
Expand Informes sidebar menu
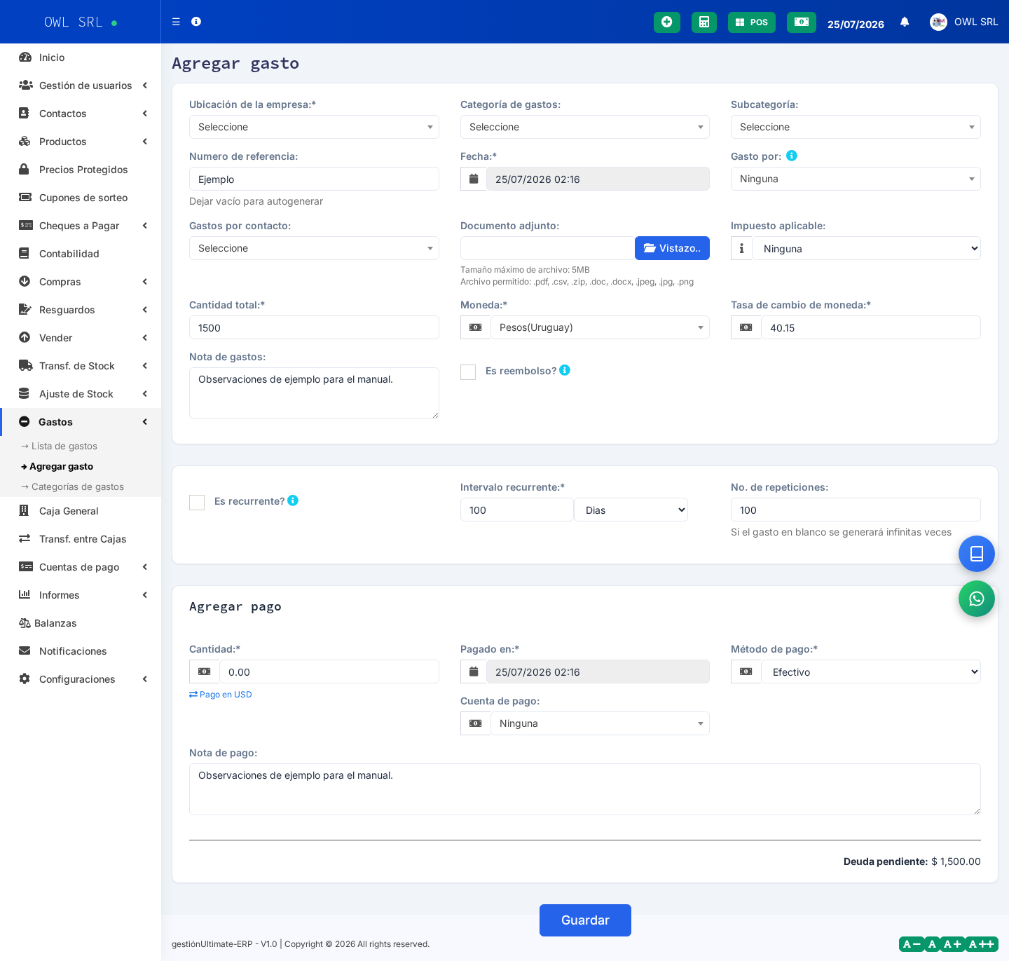[x=81, y=595]
